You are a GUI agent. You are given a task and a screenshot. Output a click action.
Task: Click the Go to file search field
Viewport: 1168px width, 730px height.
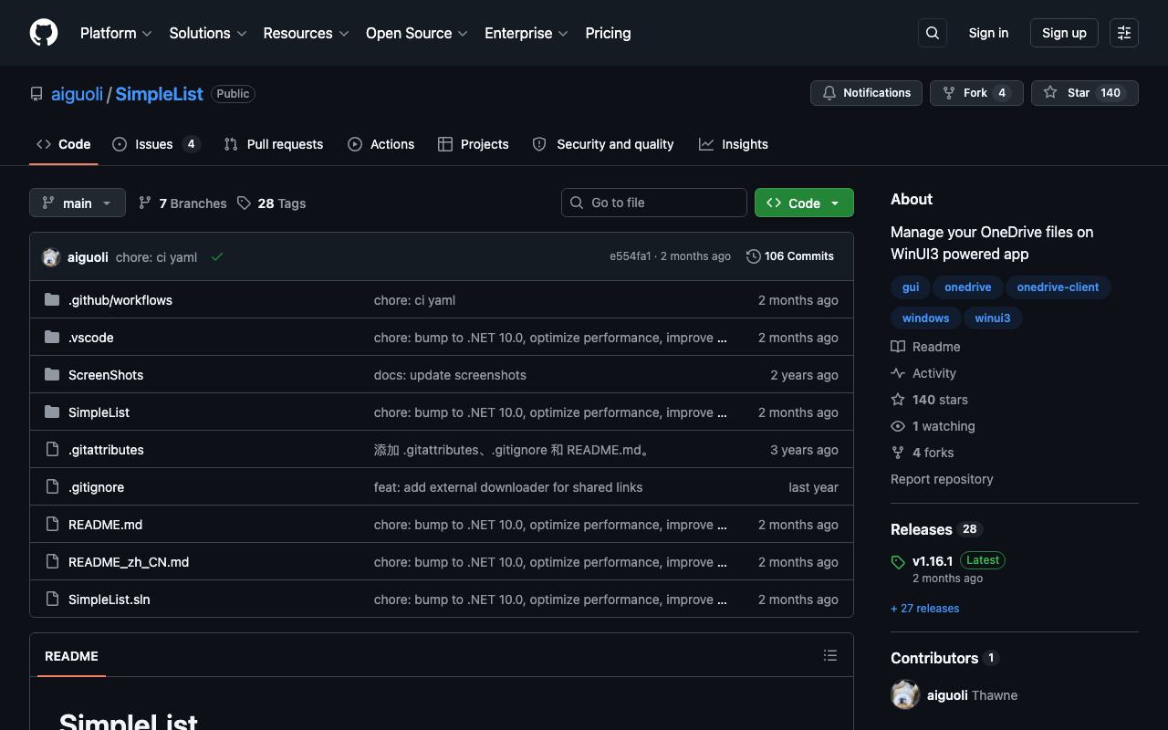[654, 203]
